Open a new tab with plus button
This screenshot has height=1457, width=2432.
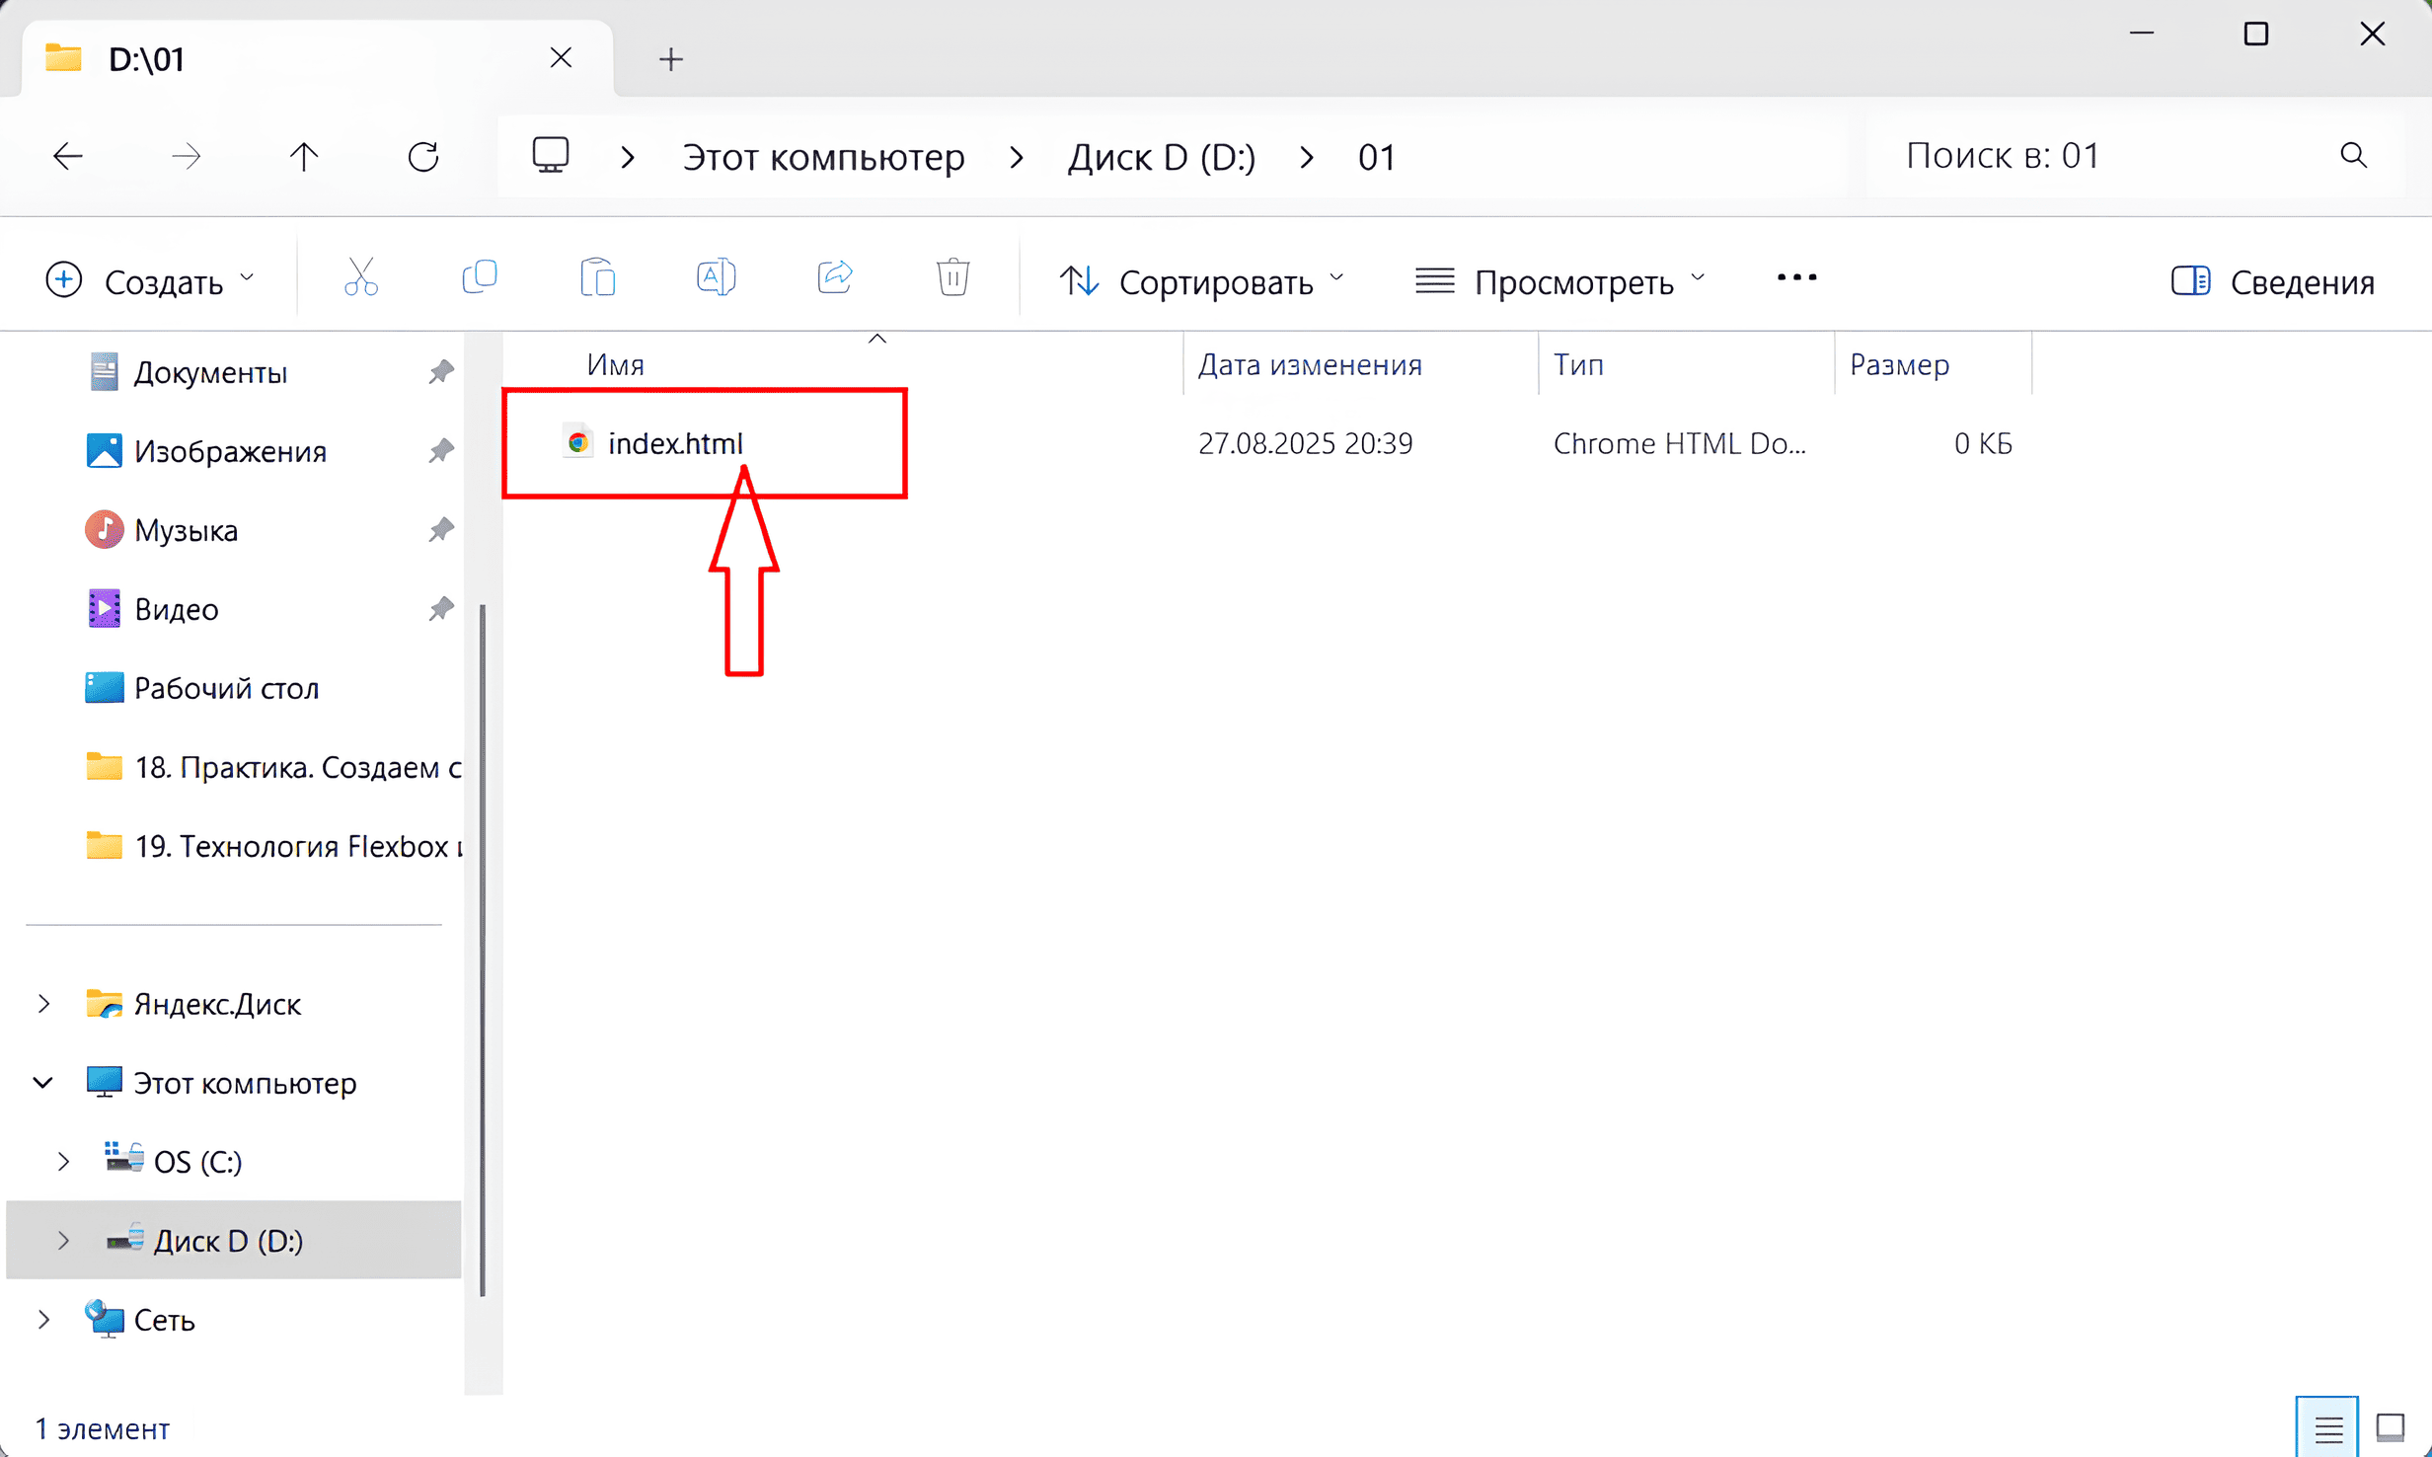pos(671,59)
